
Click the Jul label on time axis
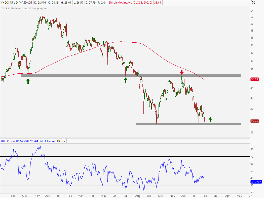[125, 196]
